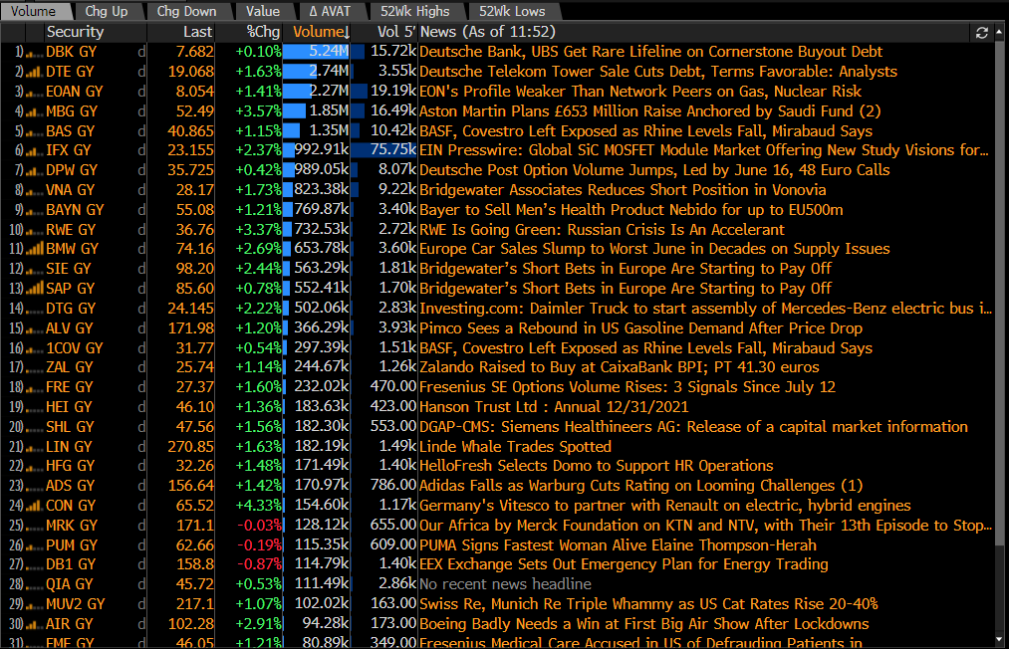Select the RWE GY security ticker
This screenshot has width=1009, height=649.
click(71, 230)
